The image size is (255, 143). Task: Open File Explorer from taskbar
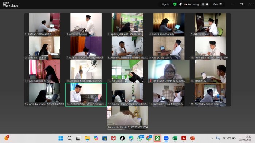pos(87,138)
